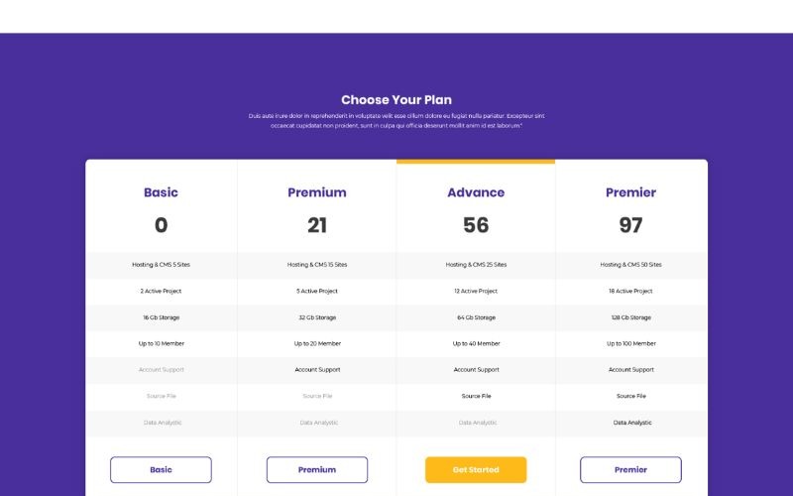Click the Choose Your Plan heading
Viewport: 793px width, 496px height.
point(396,99)
